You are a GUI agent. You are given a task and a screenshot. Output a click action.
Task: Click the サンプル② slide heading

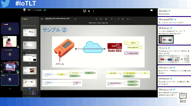(55, 30)
